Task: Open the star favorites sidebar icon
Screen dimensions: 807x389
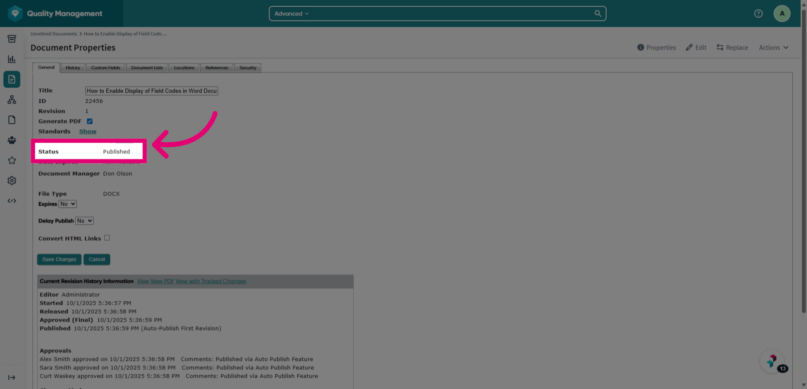Action: [12, 160]
